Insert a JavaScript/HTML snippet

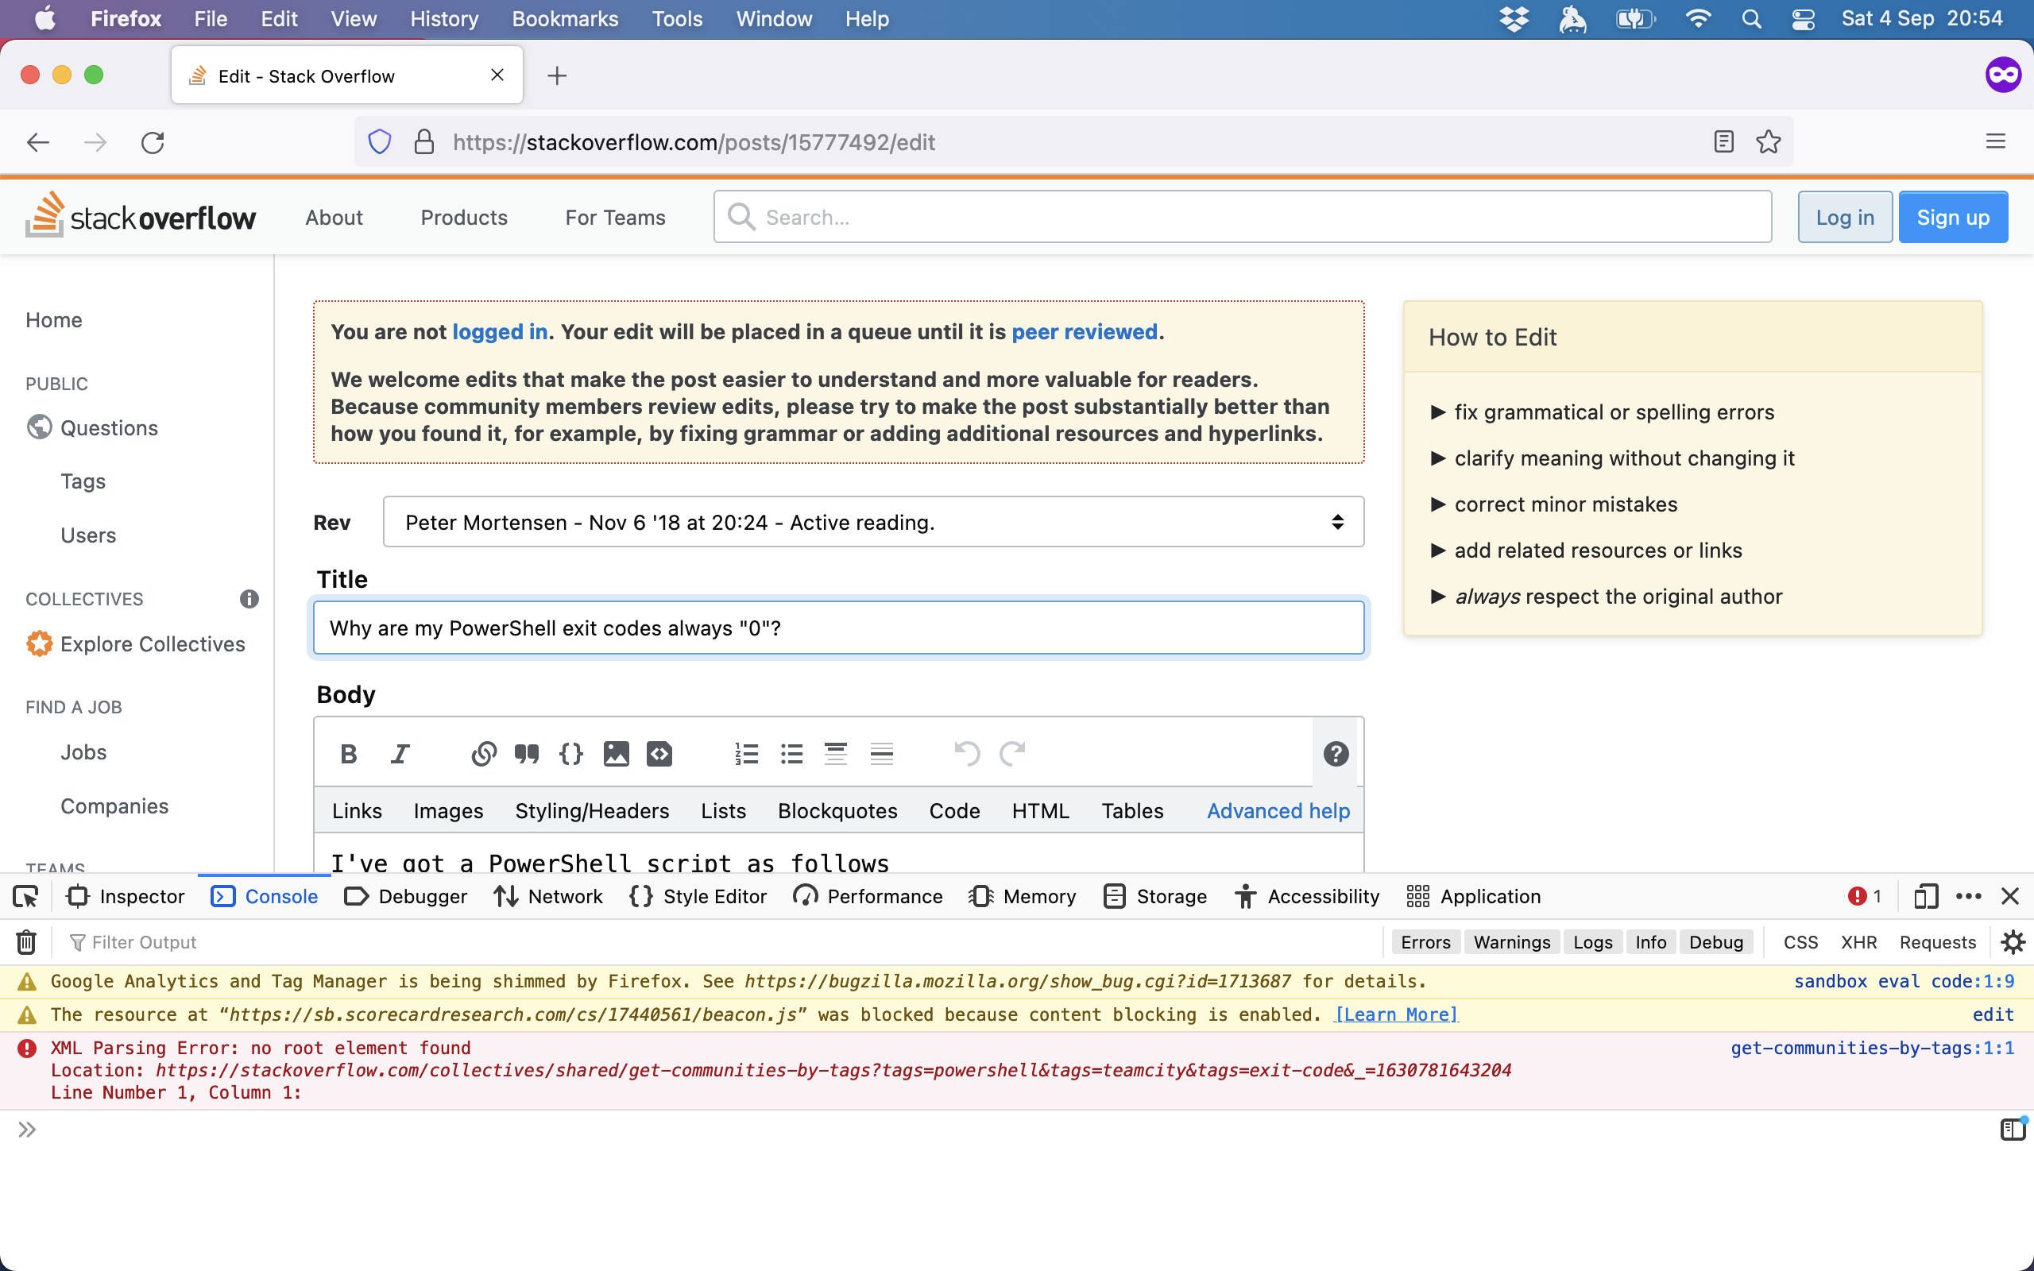tap(659, 754)
